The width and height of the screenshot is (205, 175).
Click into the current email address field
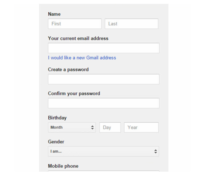click(x=104, y=48)
